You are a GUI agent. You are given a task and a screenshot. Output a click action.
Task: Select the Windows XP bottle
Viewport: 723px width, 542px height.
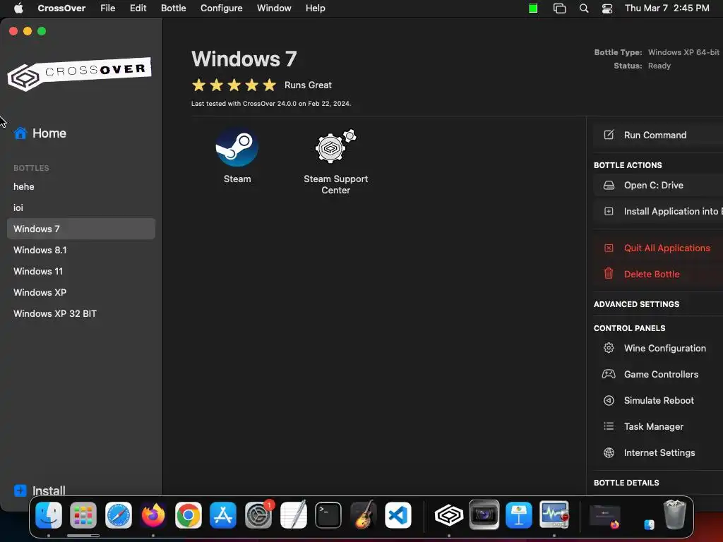(81, 292)
